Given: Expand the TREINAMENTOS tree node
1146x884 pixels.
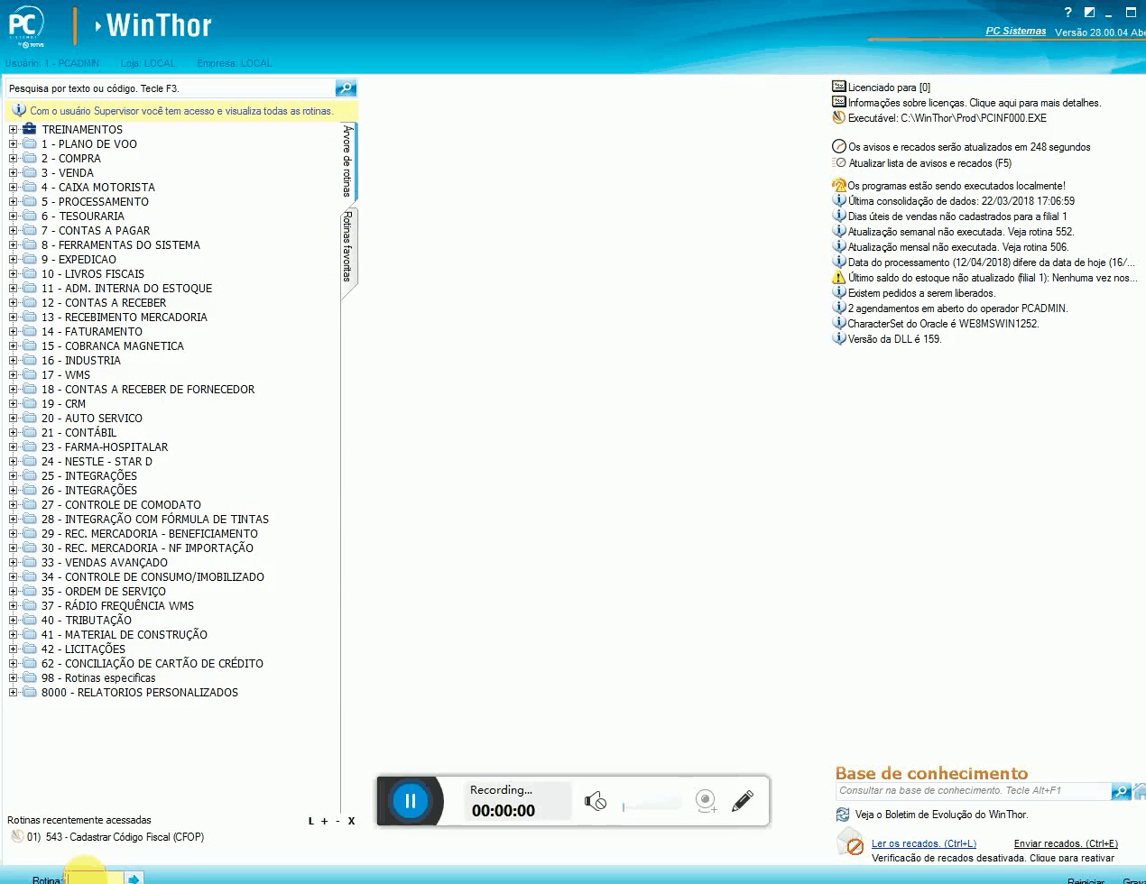Looking at the screenshot, I should point(14,130).
